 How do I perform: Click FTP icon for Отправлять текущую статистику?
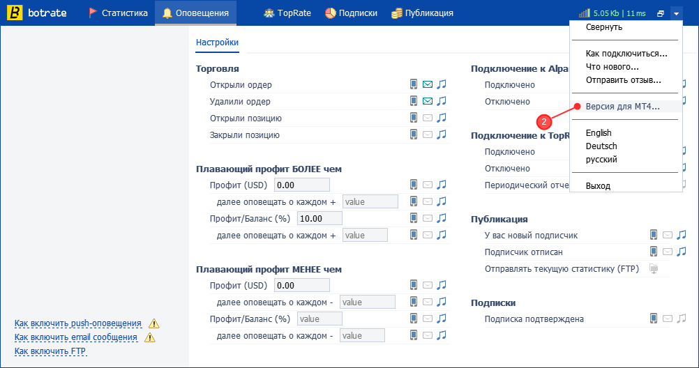[x=654, y=268]
